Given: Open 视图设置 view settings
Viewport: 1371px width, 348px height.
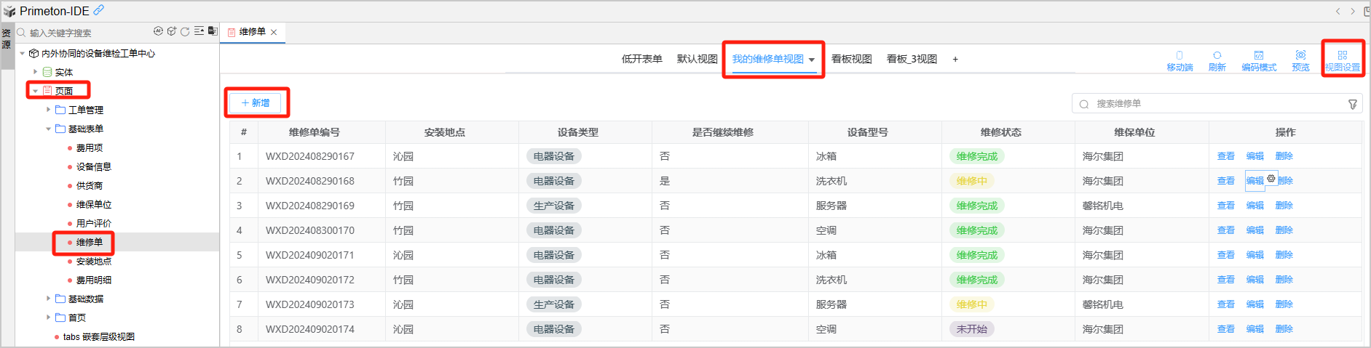Looking at the screenshot, I should click(x=1342, y=60).
